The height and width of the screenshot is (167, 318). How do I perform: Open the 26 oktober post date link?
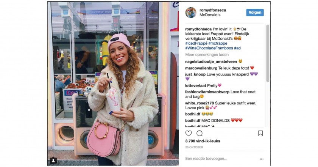(194, 147)
